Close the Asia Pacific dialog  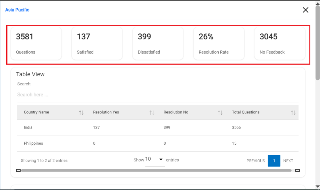point(305,10)
